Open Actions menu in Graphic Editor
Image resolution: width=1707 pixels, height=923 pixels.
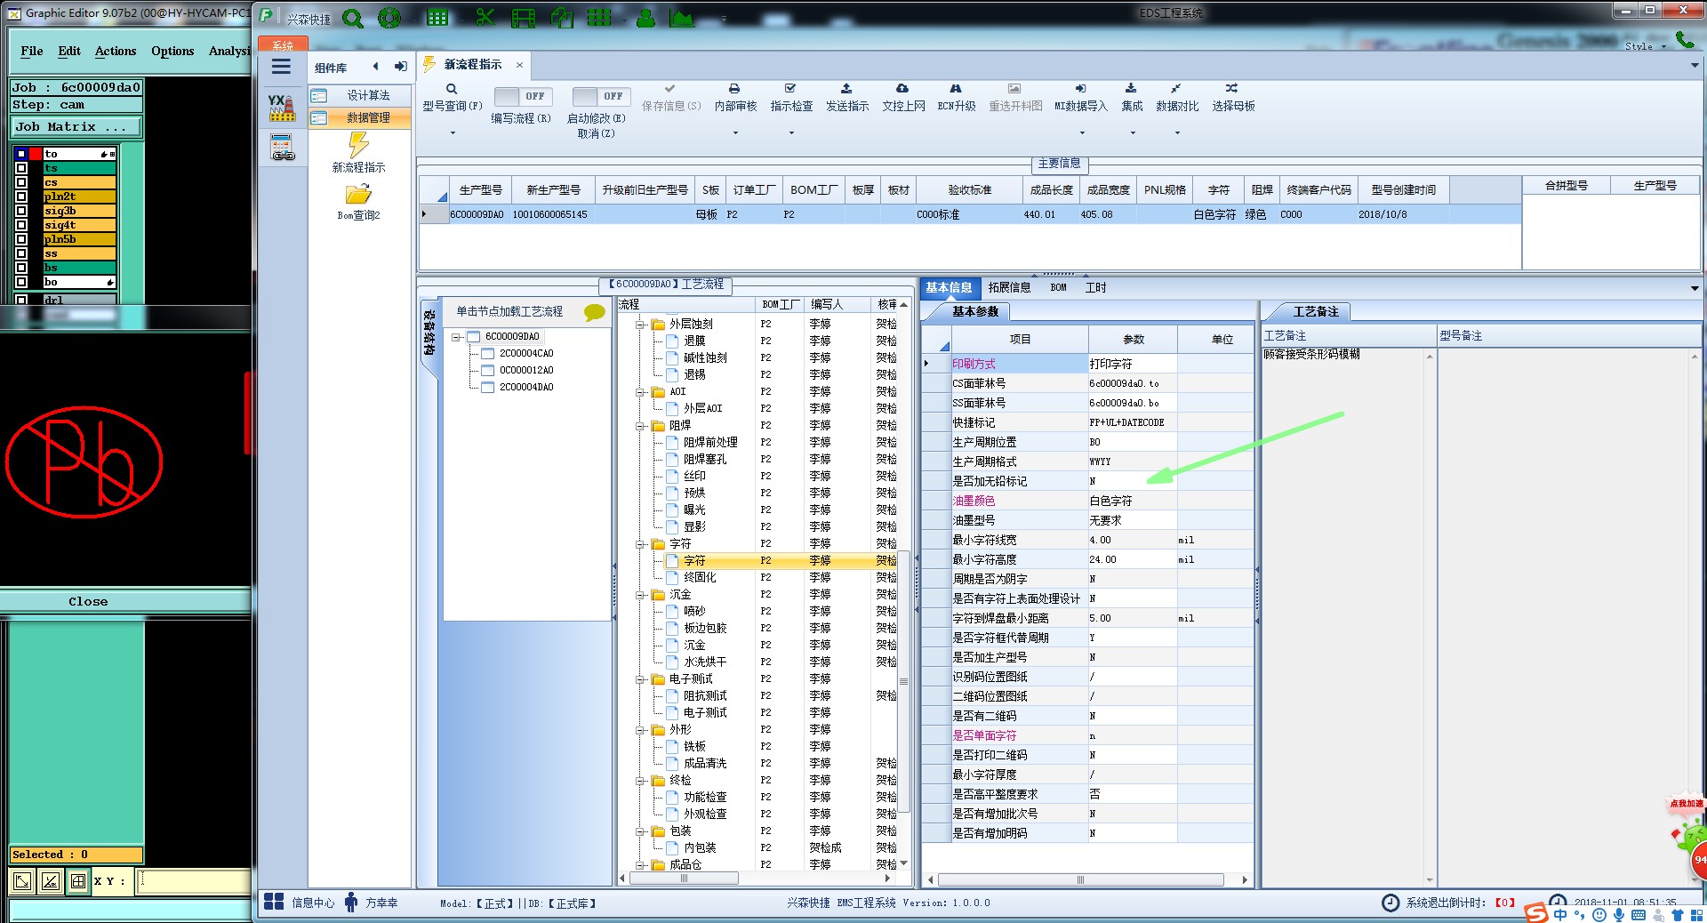tap(116, 52)
